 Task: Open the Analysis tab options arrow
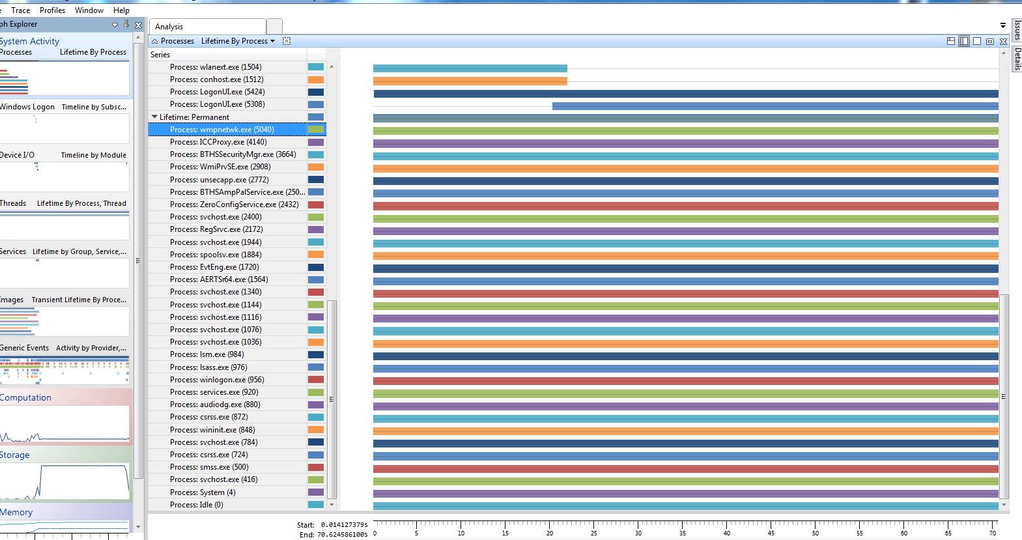pyautogui.click(x=1003, y=25)
